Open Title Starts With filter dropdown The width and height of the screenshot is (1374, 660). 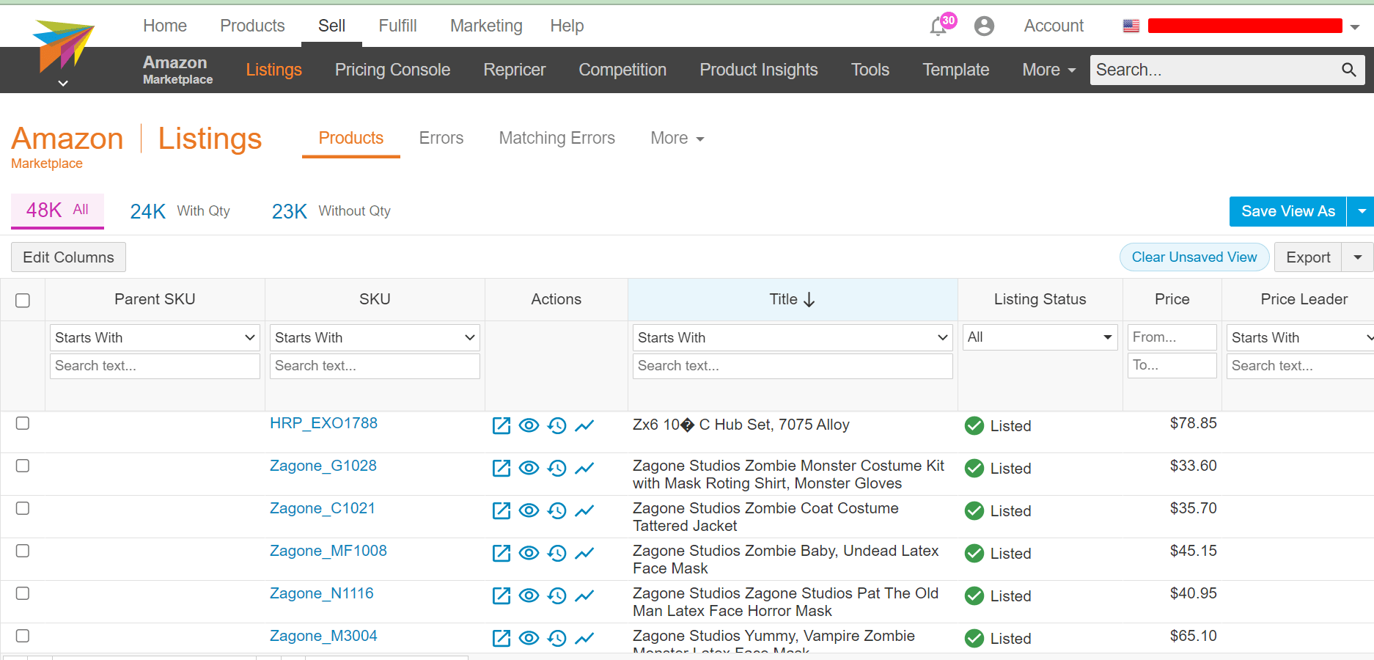click(793, 337)
